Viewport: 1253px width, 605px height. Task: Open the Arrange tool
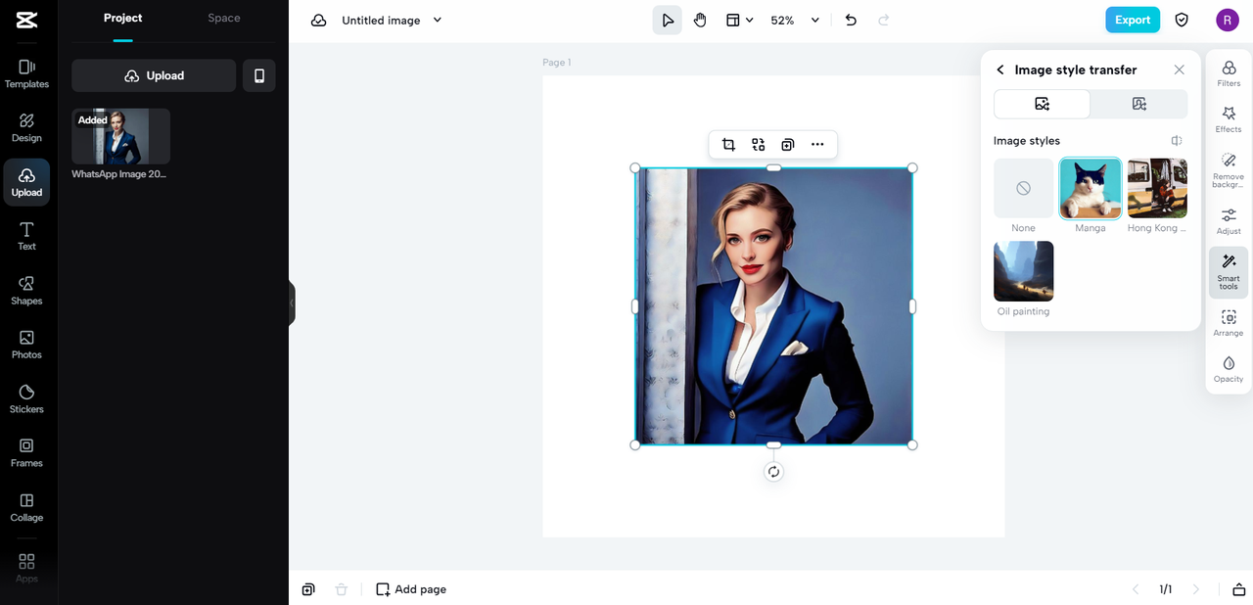point(1229,323)
